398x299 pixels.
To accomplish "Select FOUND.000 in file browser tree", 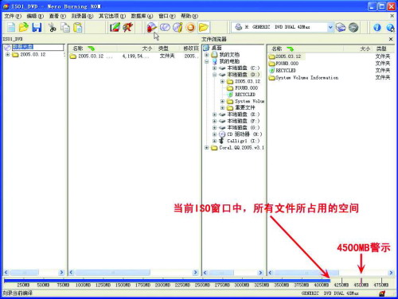I will (x=246, y=88).
